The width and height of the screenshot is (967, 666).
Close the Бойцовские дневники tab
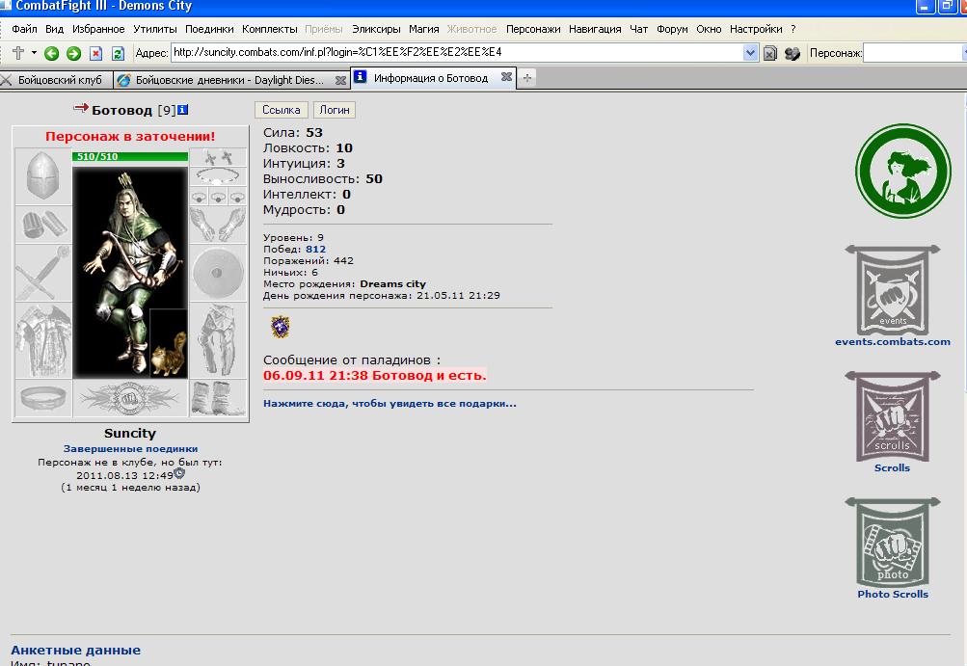[x=340, y=80]
